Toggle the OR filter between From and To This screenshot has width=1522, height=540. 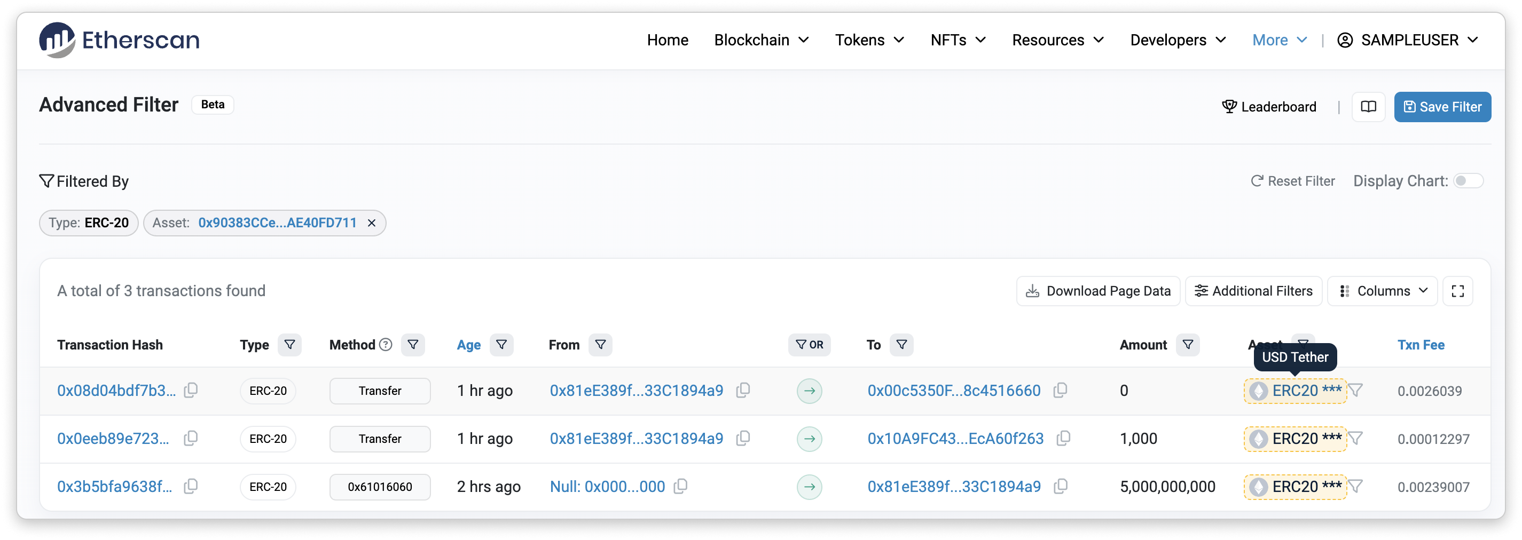click(809, 345)
